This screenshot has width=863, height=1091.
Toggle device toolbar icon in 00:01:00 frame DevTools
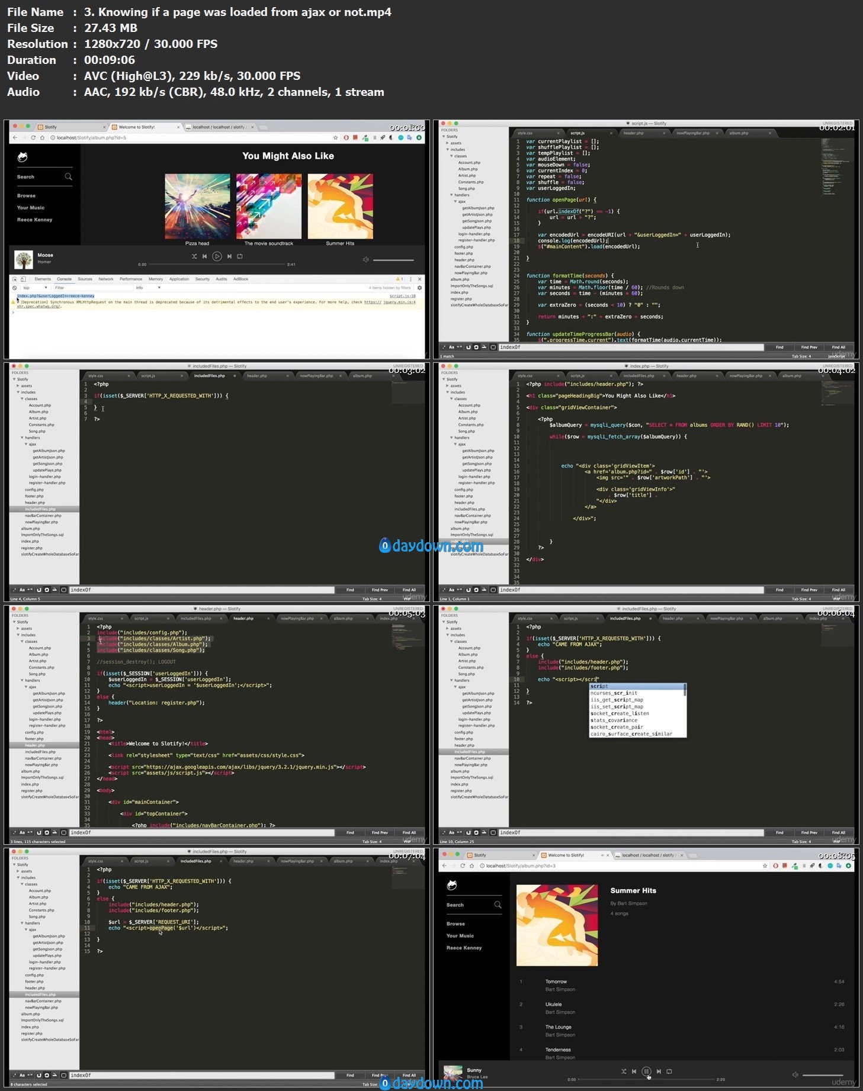(23, 279)
